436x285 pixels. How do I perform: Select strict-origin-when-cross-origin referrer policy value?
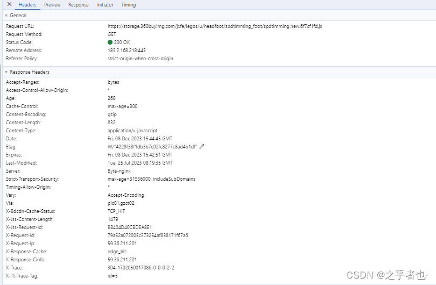coord(140,58)
